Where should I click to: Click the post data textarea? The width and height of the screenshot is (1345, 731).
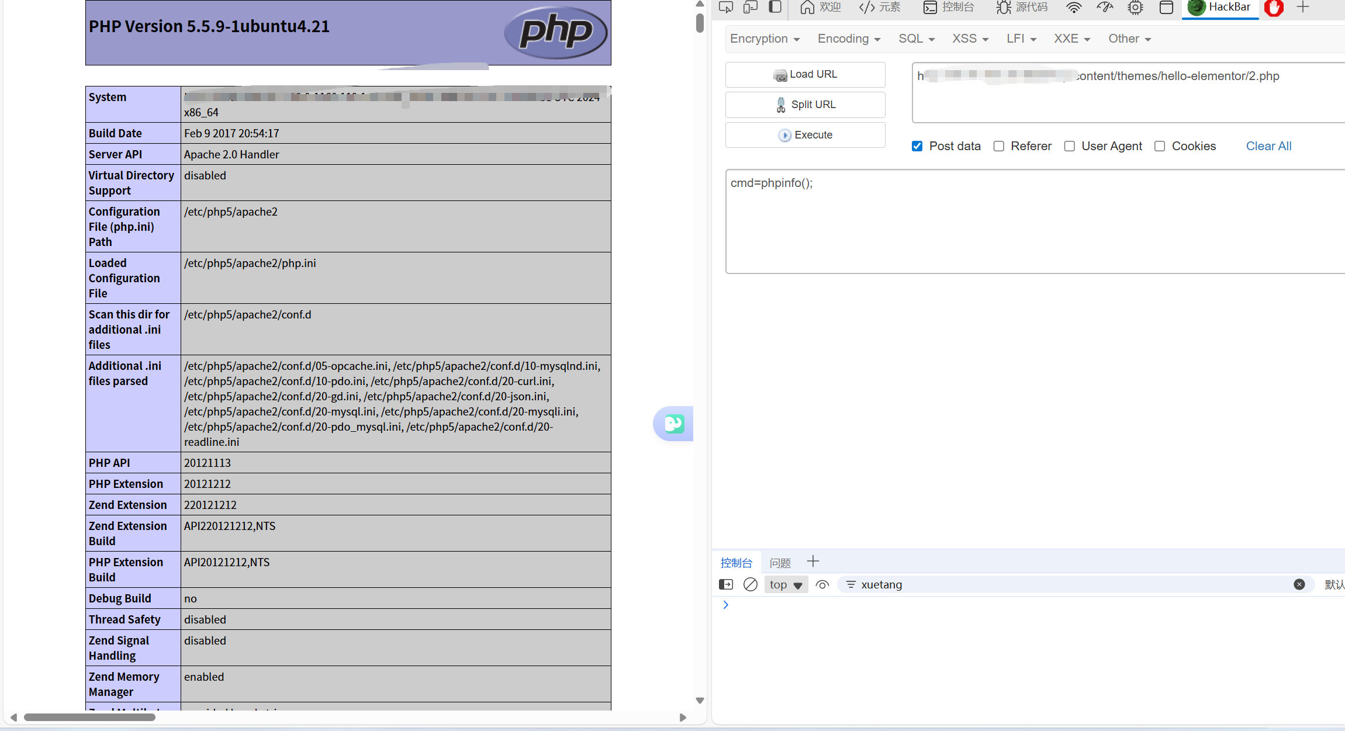[x=1035, y=221]
